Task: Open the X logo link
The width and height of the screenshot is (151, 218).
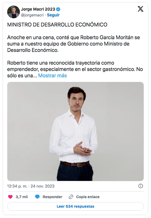Action: tap(140, 9)
